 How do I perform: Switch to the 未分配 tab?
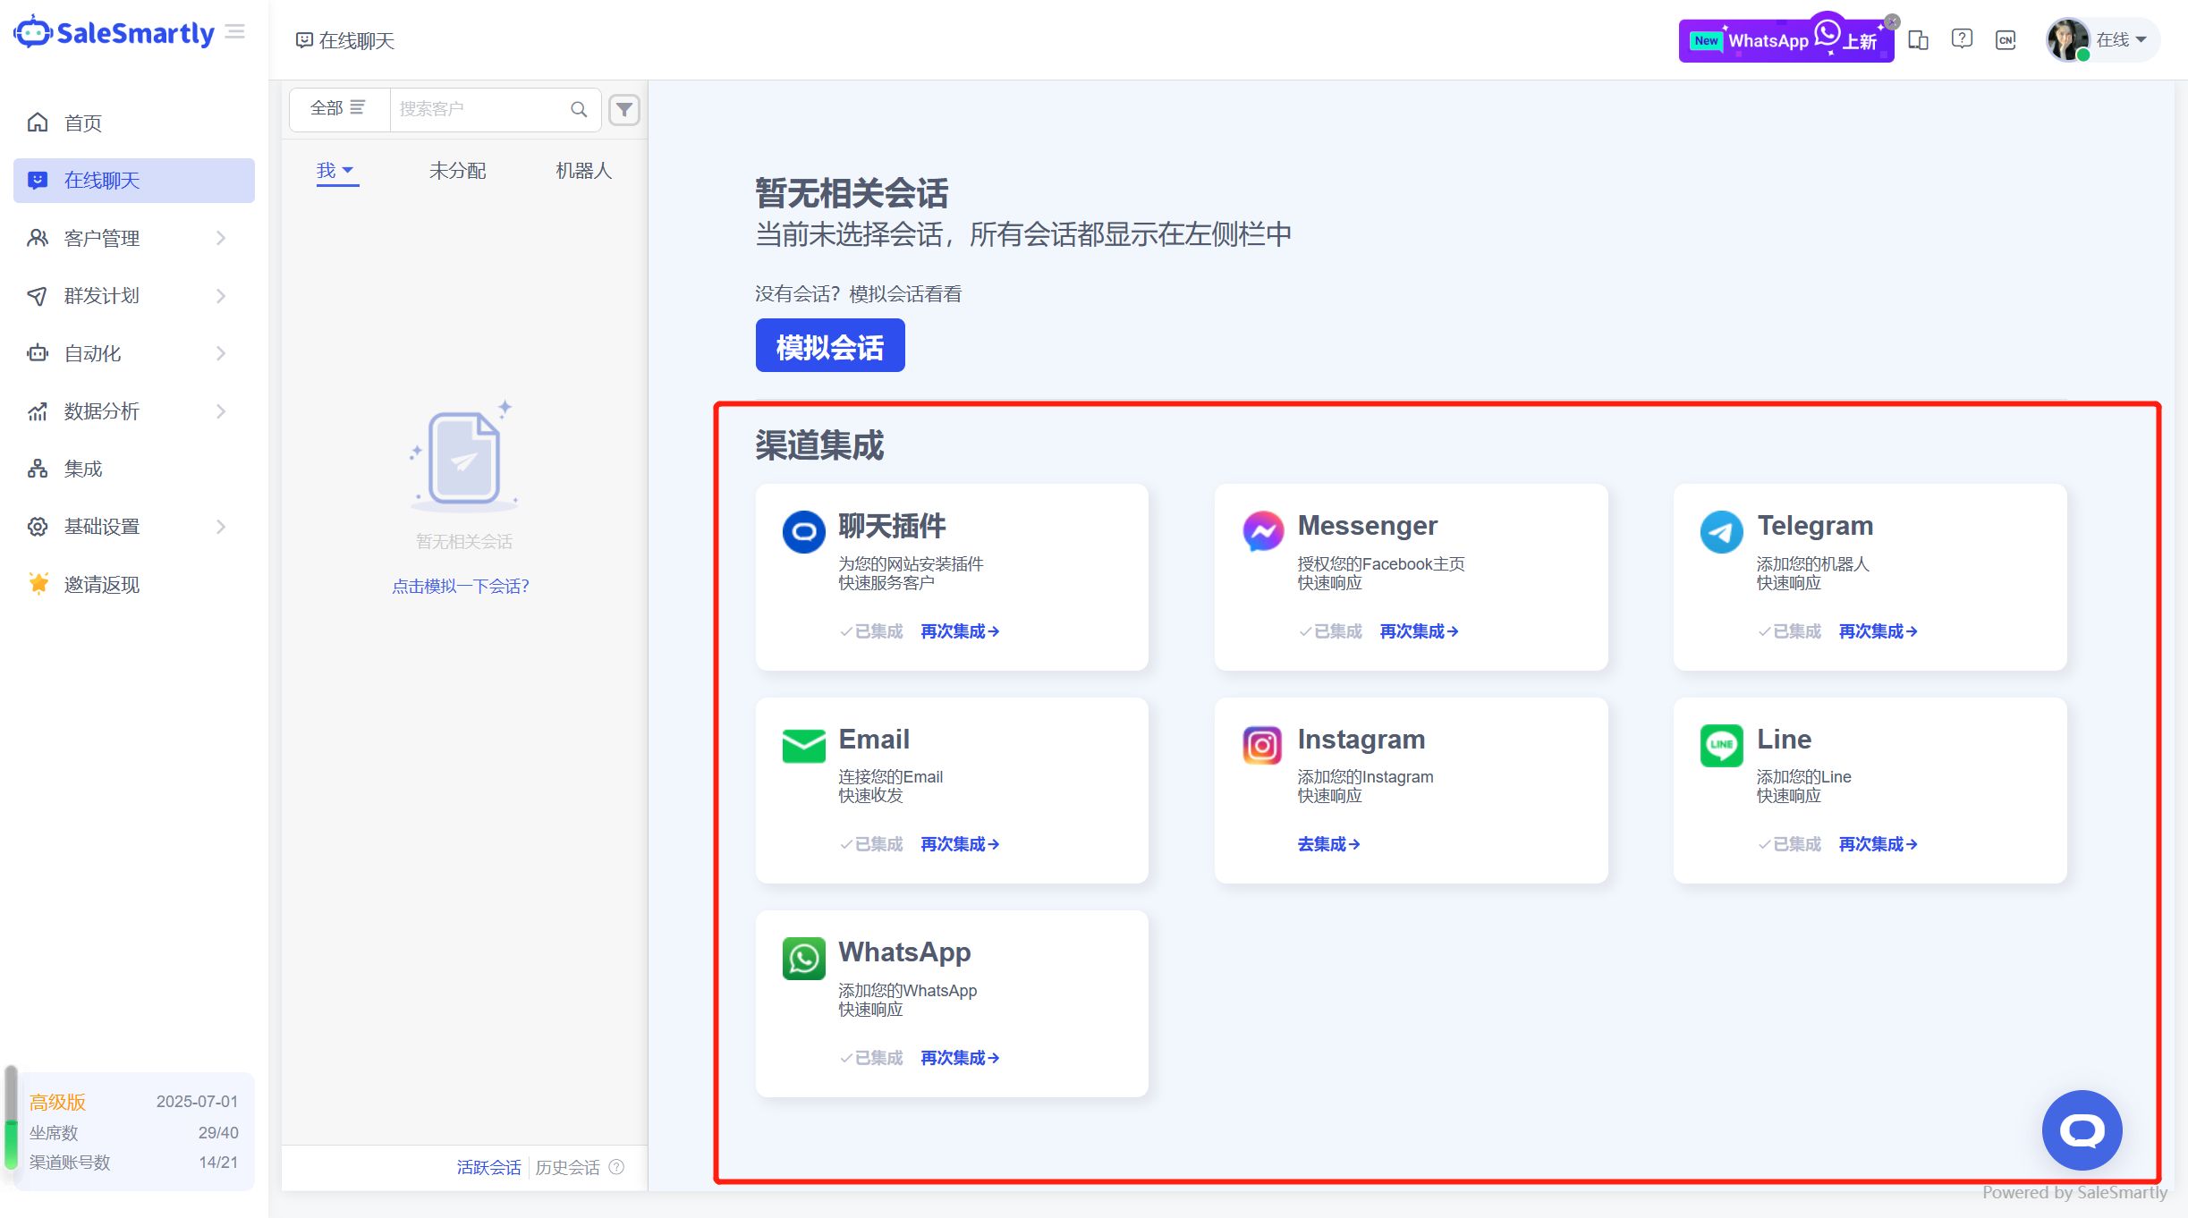pos(457,171)
